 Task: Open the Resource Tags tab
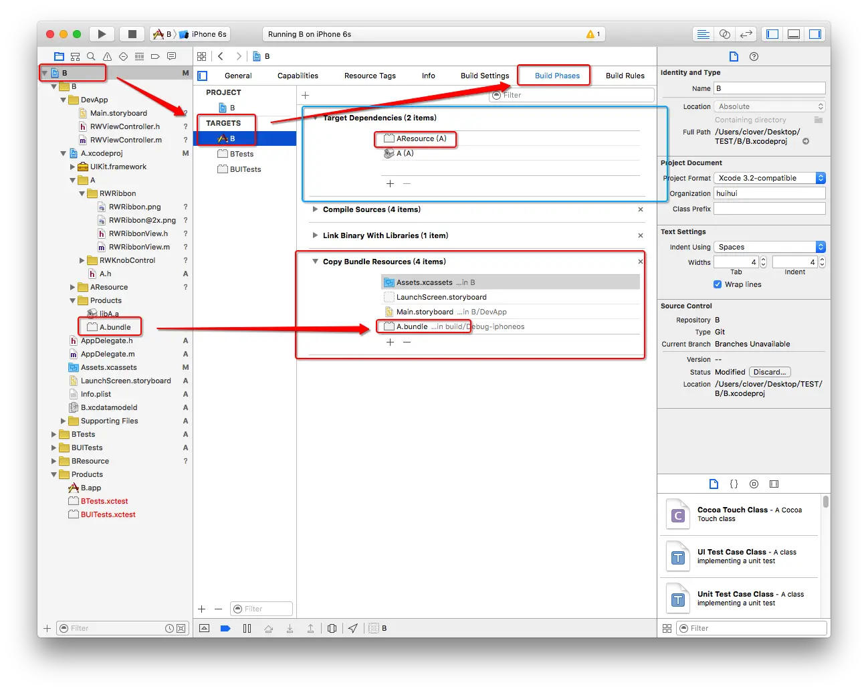[x=370, y=76]
